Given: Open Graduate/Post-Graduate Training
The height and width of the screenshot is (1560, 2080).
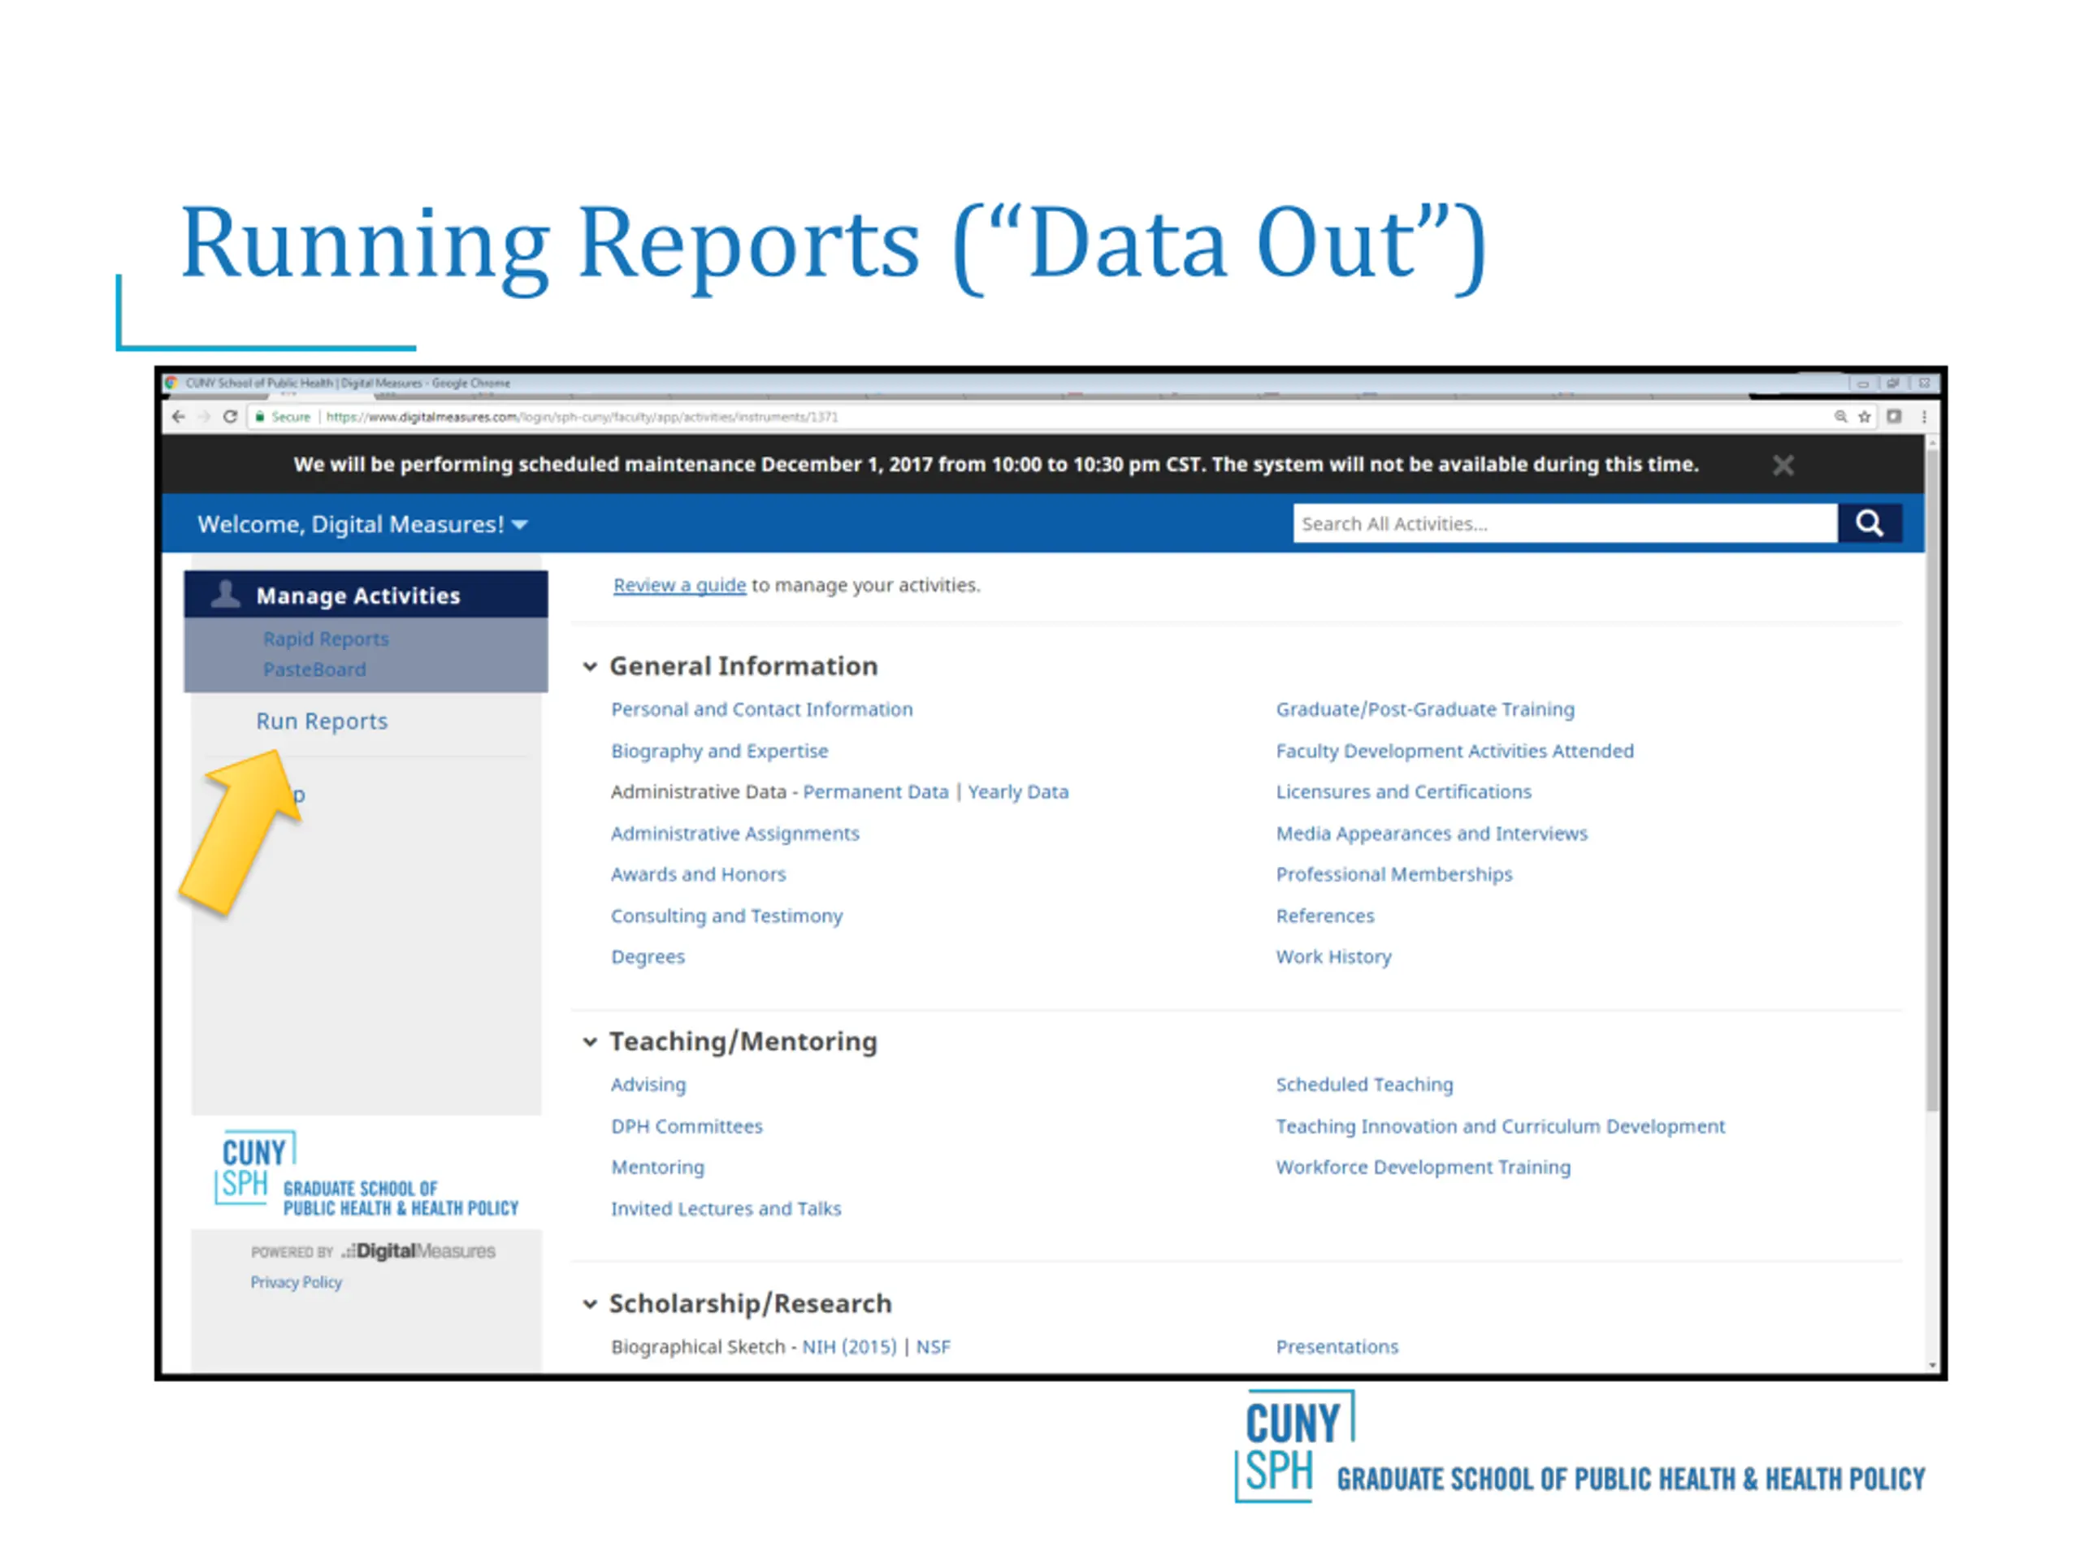Looking at the screenshot, I should pyautogui.click(x=1424, y=709).
